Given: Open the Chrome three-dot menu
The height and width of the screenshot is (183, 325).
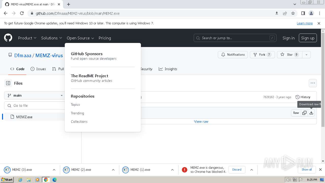Looking at the screenshot, I should (319, 13).
